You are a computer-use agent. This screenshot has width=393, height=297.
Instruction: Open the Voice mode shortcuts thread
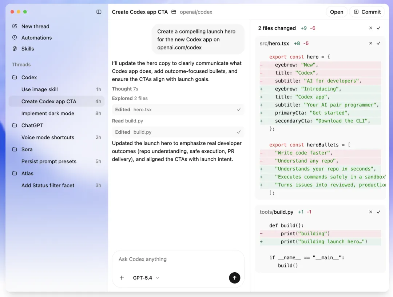click(x=56, y=137)
